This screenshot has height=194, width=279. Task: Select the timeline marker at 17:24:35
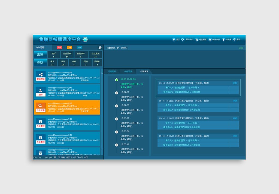pos(117,106)
